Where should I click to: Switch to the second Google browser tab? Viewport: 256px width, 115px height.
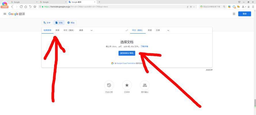pyautogui.click(x=53, y=2)
